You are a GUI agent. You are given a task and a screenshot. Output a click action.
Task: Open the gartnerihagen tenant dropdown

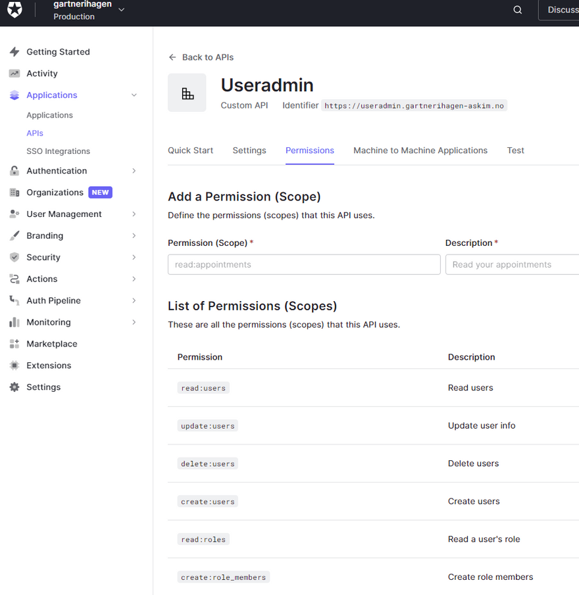pyautogui.click(x=121, y=10)
